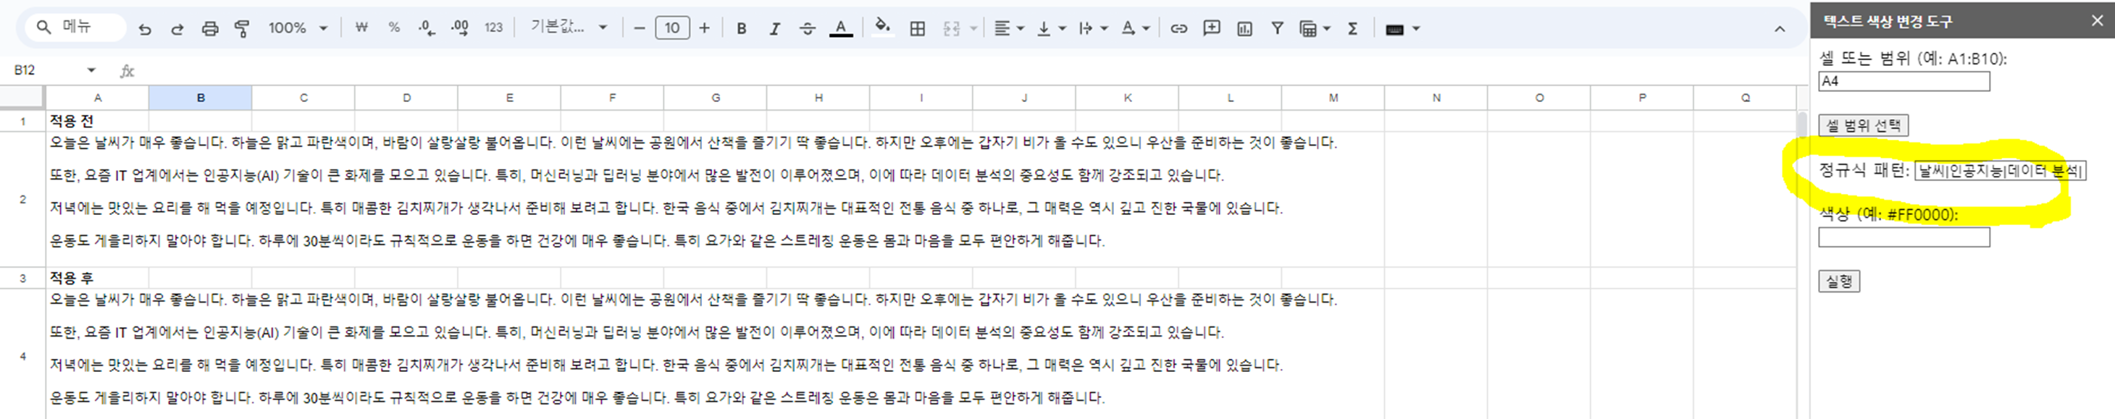Decrease font size with minus button
This screenshot has height=419, width=2115.
tap(640, 28)
